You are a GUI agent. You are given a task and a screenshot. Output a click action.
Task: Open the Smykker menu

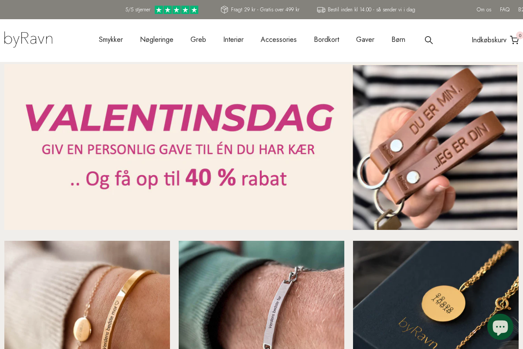111,40
